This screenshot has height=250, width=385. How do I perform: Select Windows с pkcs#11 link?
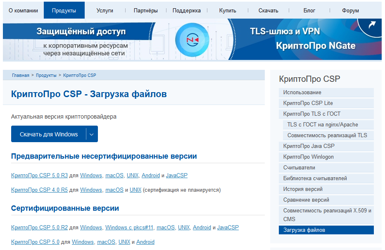(x=129, y=227)
